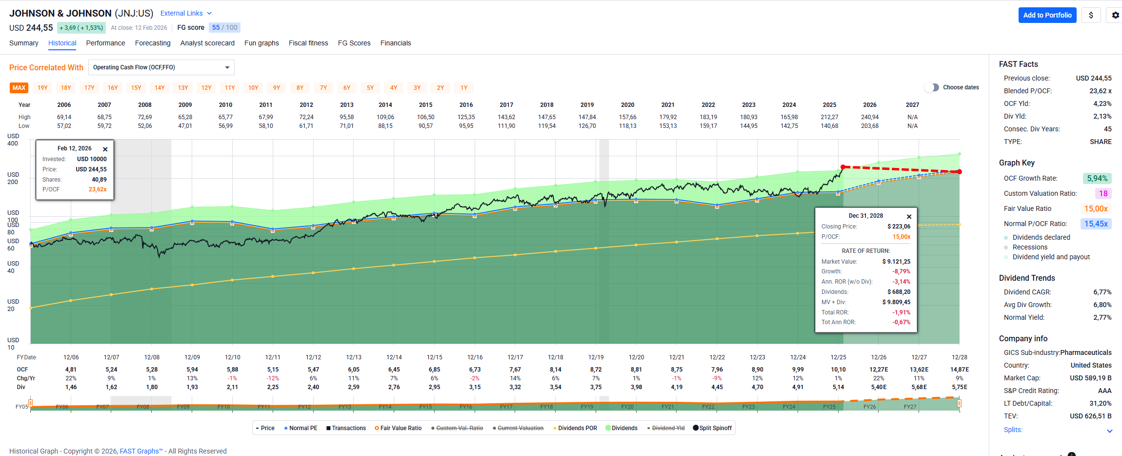
Task: Hide the Dividends legend series
Action: [x=621, y=428]
